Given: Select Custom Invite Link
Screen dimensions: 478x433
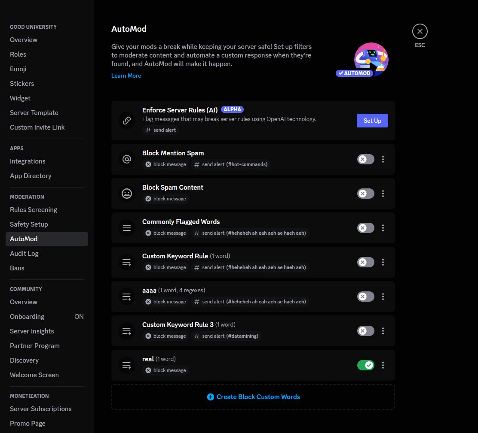Looking at the screenshot, I should pyautogui.click(x=47, y=127).
